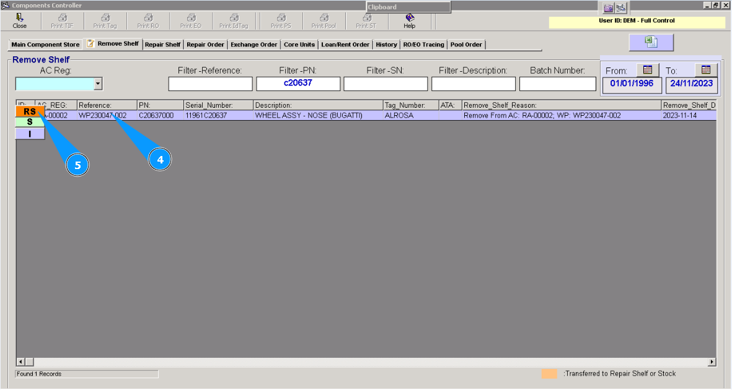This screenshot has width=732, height=390.
Task: Select the ALROSA tag number cell
Action: (x=411, y=115)
